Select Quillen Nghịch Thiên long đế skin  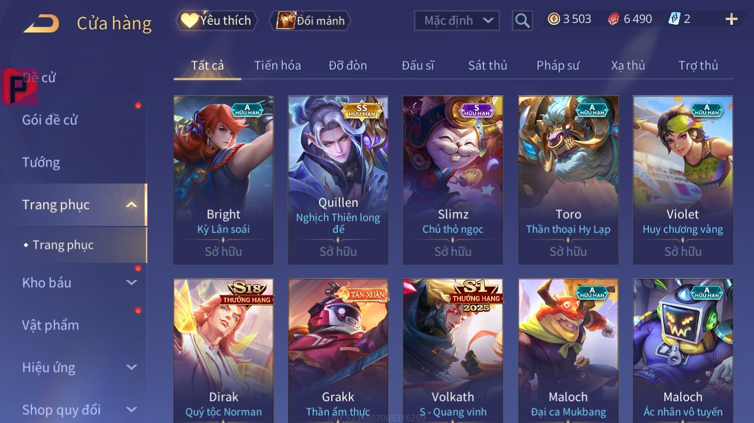[338, 180]
